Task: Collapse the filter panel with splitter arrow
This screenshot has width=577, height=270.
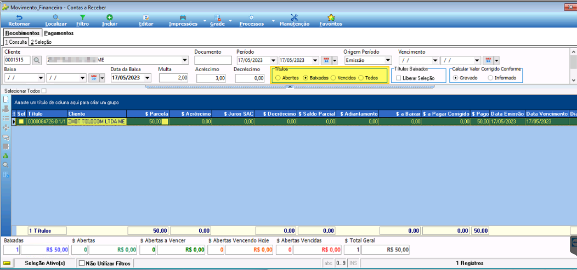Action: [x=290, y=87]
